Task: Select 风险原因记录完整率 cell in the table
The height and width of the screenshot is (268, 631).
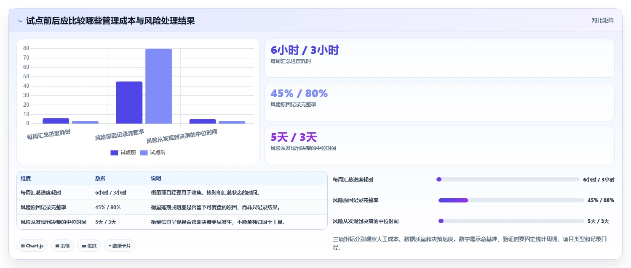Action: coord(43,208)
